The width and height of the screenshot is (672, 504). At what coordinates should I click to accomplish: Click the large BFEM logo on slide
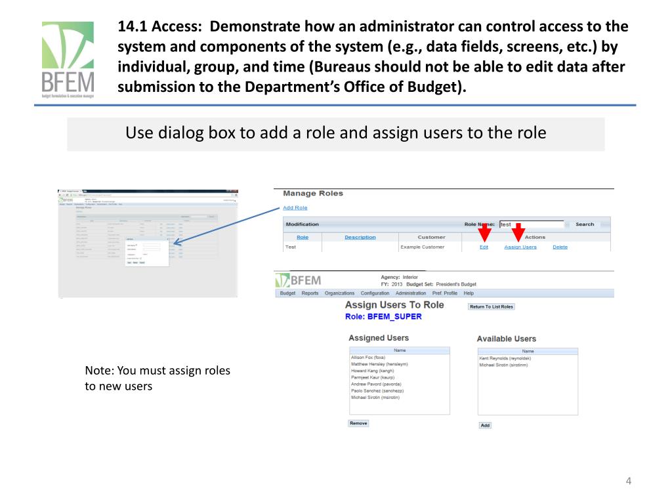pyautogui.click(x=68, y=60)
